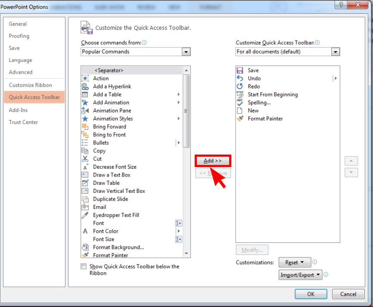
Task: Select the Add a Hyperlink icon
Action: point(85,86)
